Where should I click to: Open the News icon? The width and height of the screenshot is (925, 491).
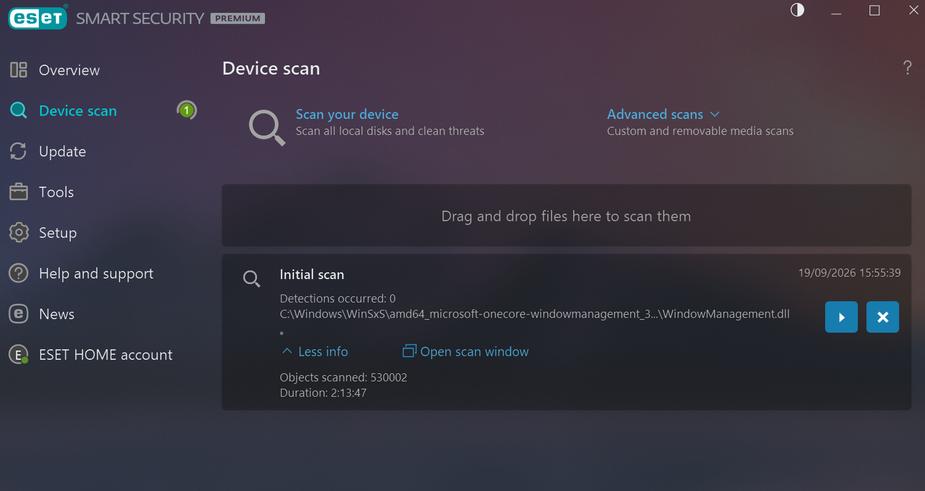pos(18,314)
